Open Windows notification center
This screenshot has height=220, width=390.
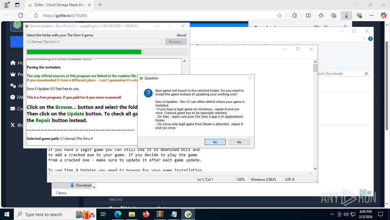click(381, 214)
